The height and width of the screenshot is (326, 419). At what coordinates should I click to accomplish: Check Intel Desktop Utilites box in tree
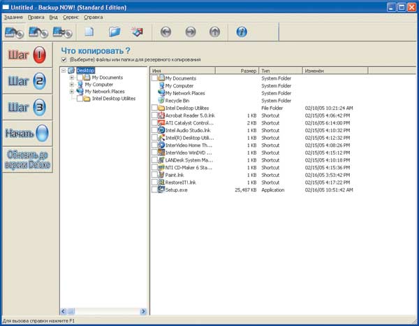point(80,99)
